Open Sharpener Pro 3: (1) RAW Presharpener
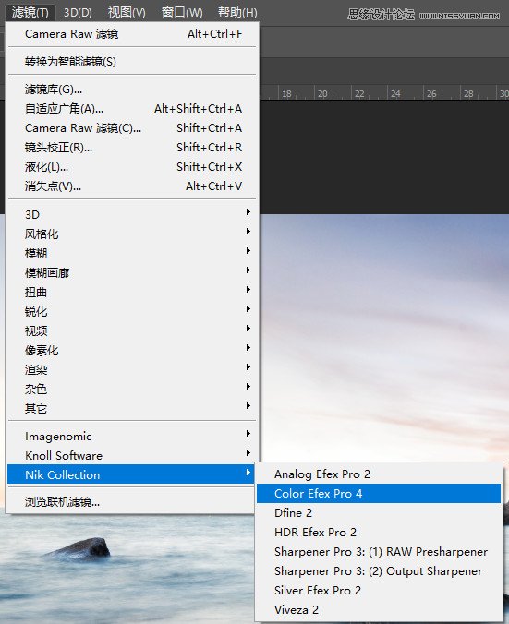Screen dimensions: 509x624 pos(379,552)
